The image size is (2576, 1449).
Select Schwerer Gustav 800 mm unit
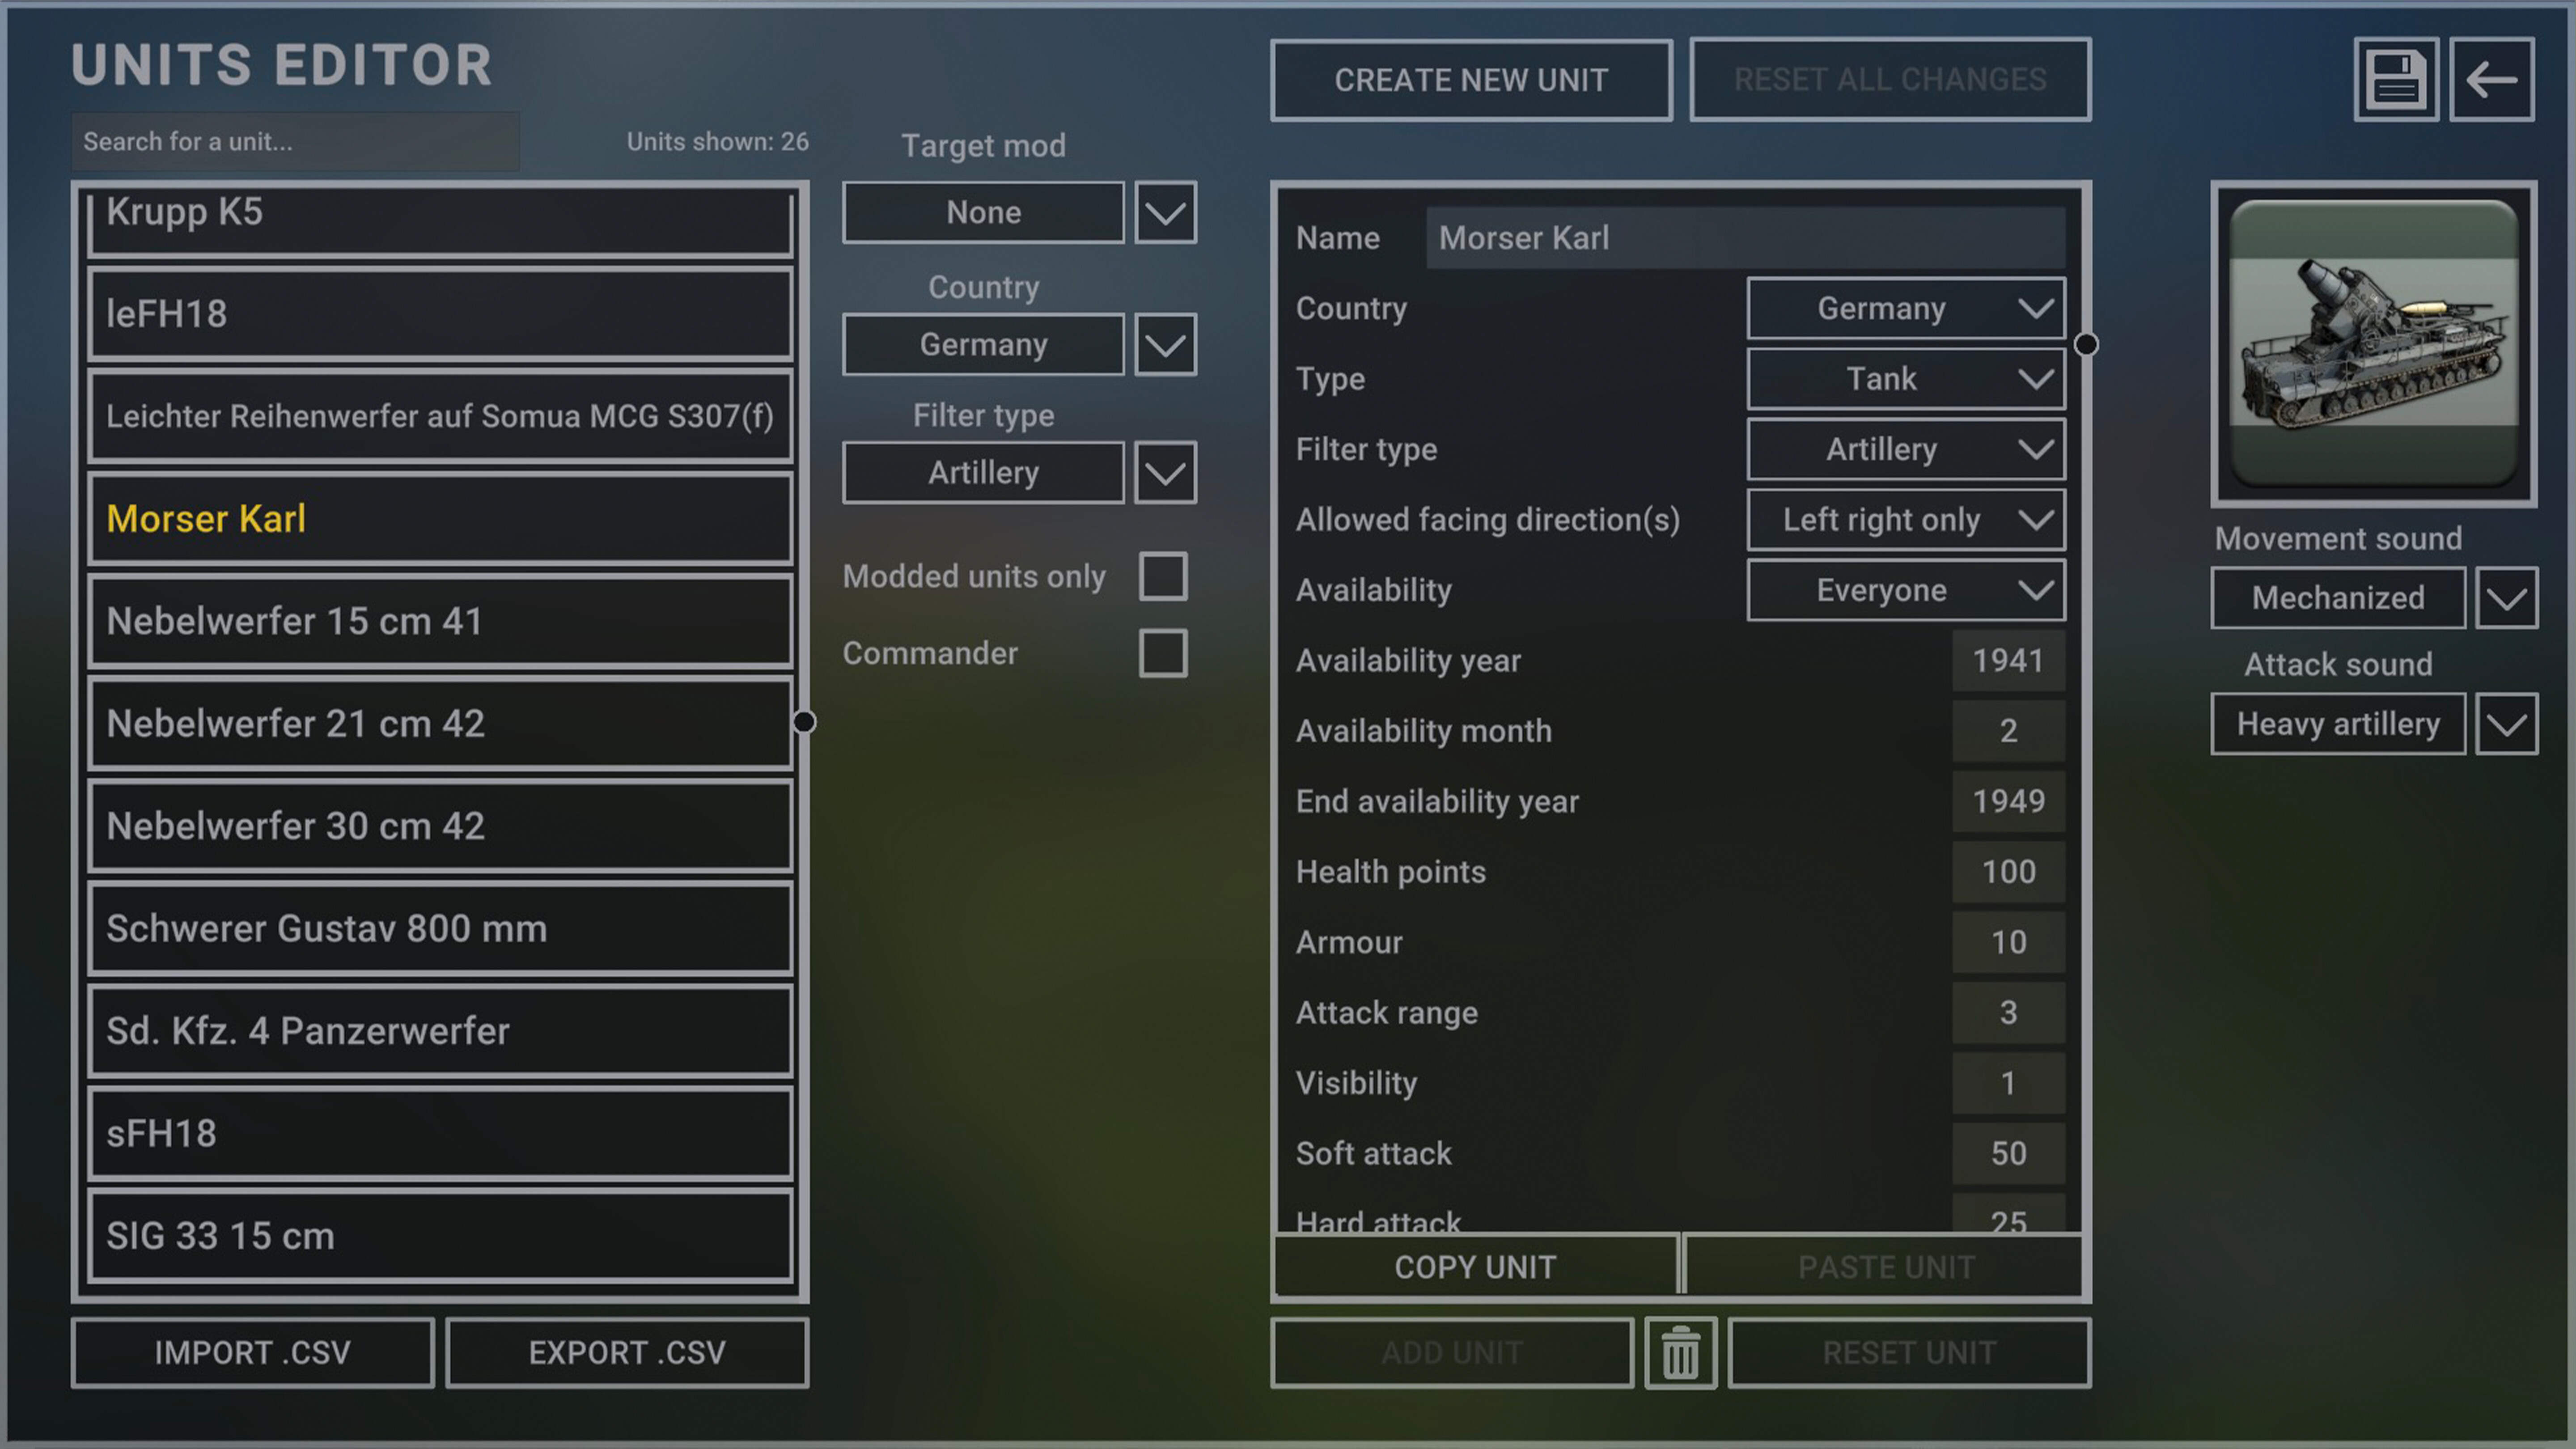coord(440,929)
